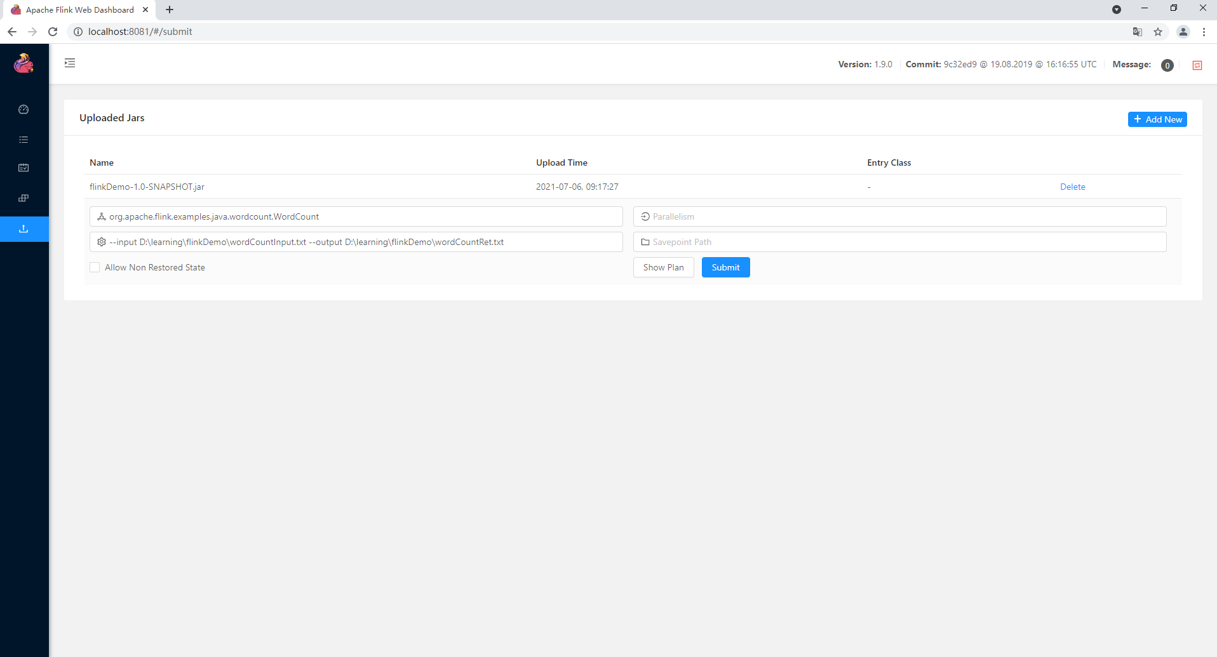1217x657 pixels.
Task: Click the program arguments field with --input
Action: [x=356, y=242]
